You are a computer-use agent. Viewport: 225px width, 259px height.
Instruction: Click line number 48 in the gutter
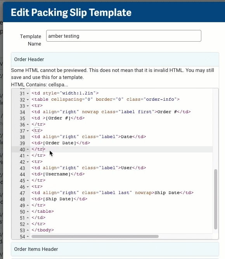coord(22,199)
